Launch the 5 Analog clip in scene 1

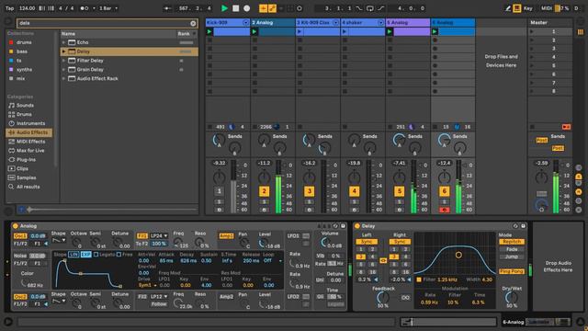tap(390, 32)
